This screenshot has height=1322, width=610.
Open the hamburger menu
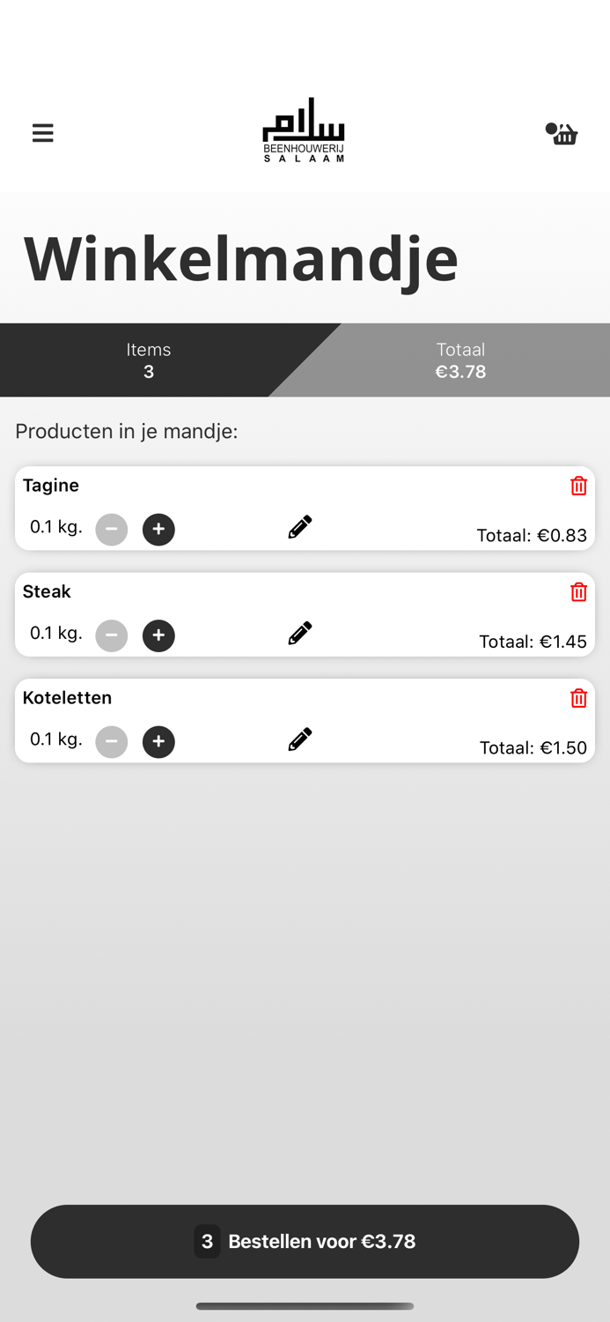(x=42, y=133)
